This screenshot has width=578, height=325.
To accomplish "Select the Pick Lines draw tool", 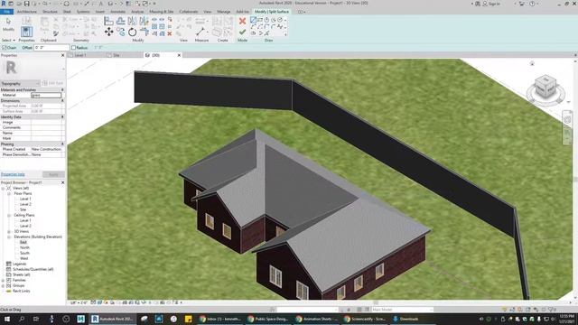I will tap(266, 33).
